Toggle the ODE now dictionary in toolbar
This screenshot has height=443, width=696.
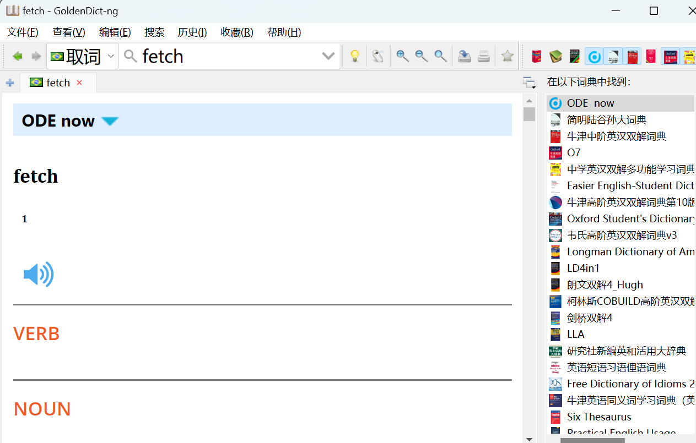[594, 56]
